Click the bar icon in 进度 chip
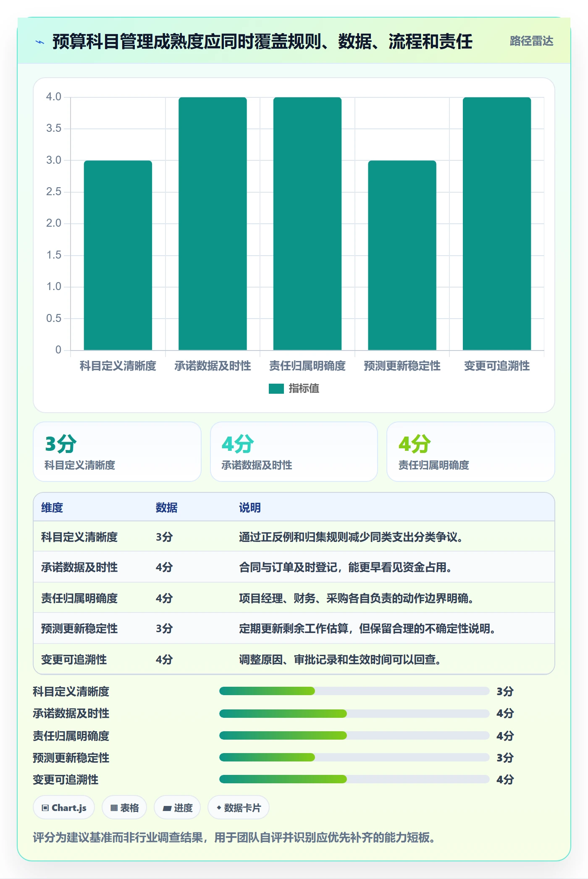The width and height of the screenshot is (588, 879). (x=167, y=808)
